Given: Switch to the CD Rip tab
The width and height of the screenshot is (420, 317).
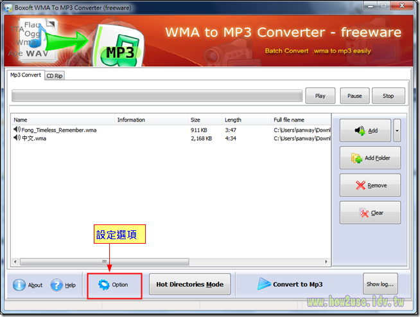Looking at the screenshot, I should tap(55, 75).
